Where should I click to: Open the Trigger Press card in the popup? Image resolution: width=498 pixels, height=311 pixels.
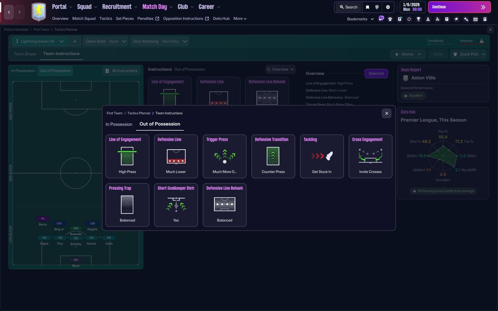(x=224, y=156)
